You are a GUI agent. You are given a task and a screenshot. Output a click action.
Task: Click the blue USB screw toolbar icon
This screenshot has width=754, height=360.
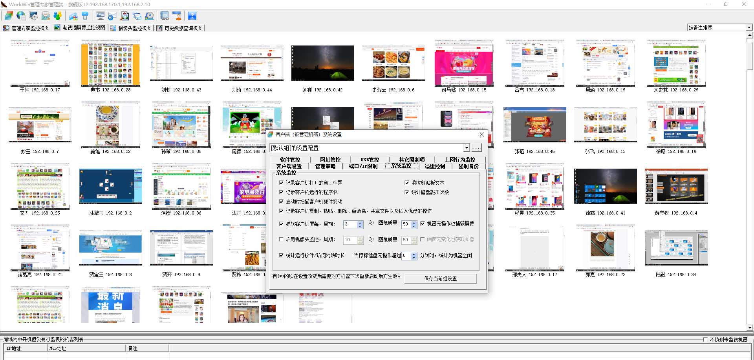(85, 16)
